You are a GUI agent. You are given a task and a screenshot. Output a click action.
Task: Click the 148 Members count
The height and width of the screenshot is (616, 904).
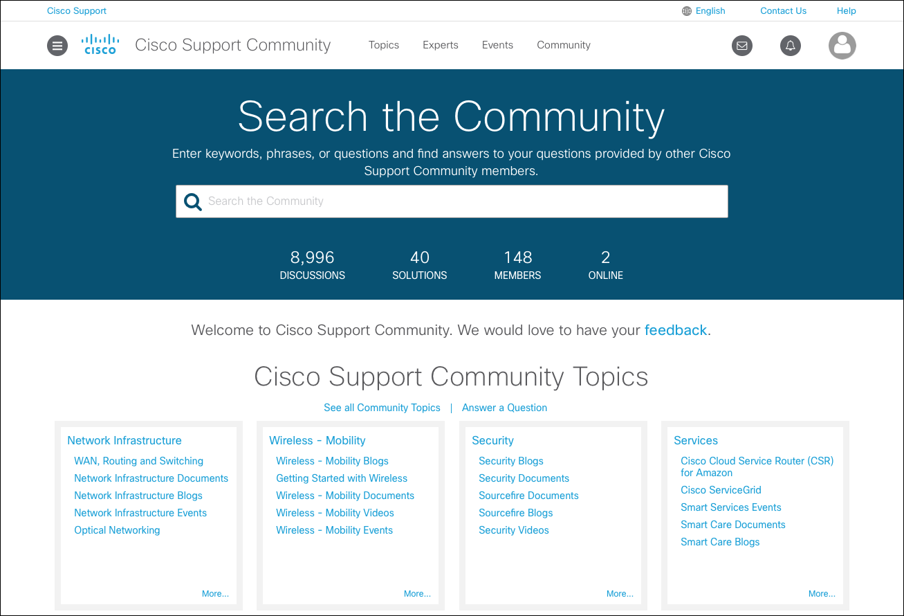tap(518, 265)
